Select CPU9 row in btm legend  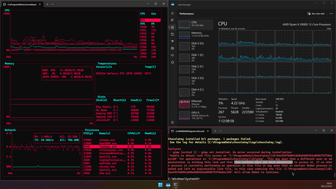pos(150,57)
